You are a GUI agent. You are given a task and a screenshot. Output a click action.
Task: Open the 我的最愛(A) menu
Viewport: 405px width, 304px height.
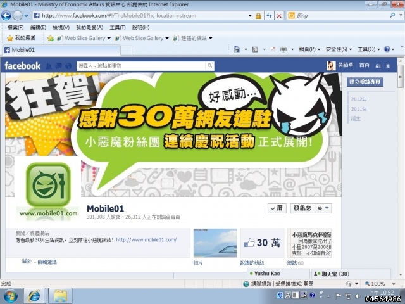click(x=90, y=27)
